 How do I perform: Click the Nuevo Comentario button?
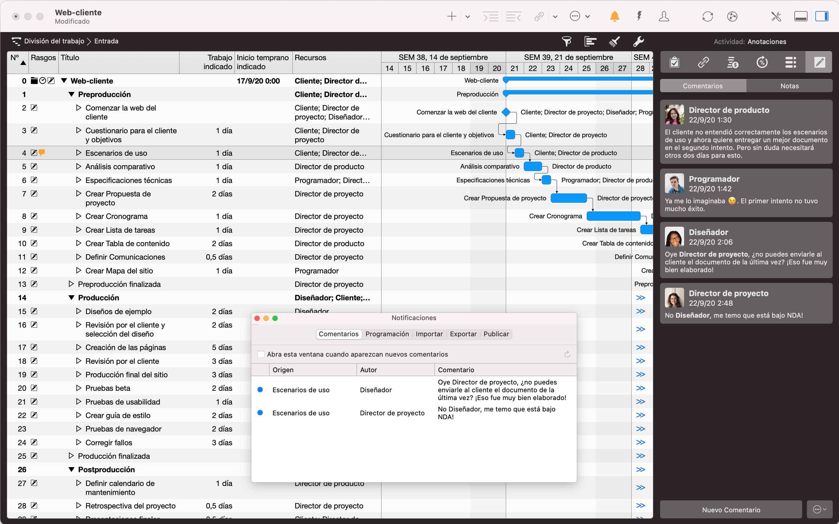[731, 510]
